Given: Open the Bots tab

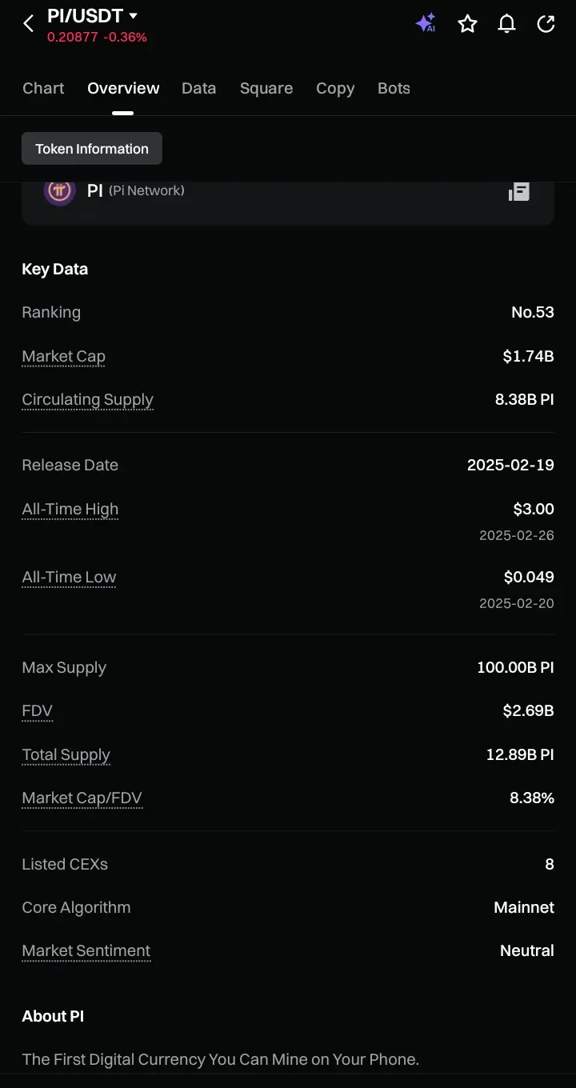Looking at the screenshot, I should (394, 88).
